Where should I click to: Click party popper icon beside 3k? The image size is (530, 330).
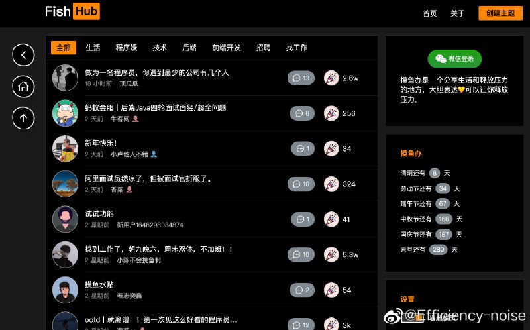(x=331, y=324)
